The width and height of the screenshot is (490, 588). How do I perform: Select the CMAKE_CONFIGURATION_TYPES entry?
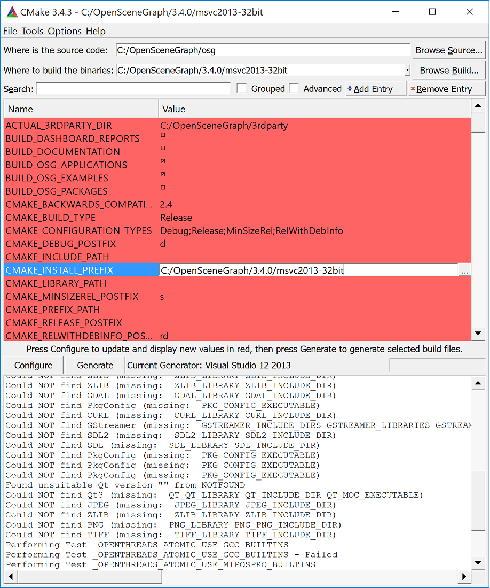[x=78, y=230]
